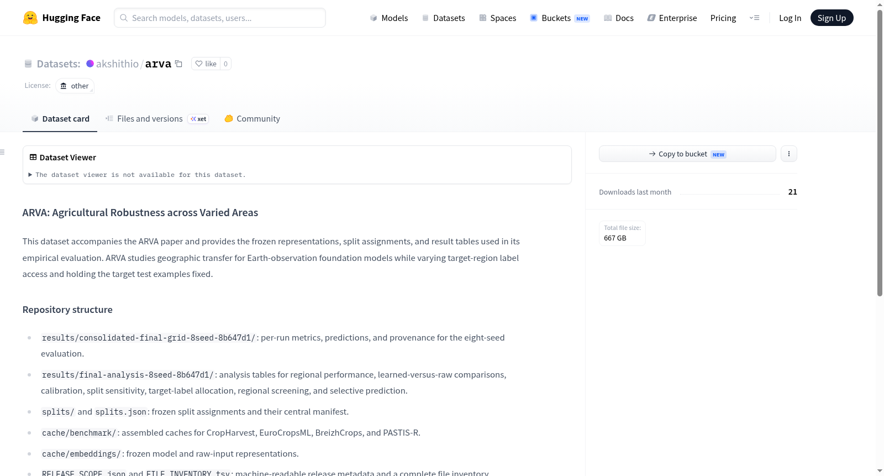Click the Dataset Viewer table icon
Image resolution: width=884 pixels, height=476 pixels.
[x=33, y=158]
